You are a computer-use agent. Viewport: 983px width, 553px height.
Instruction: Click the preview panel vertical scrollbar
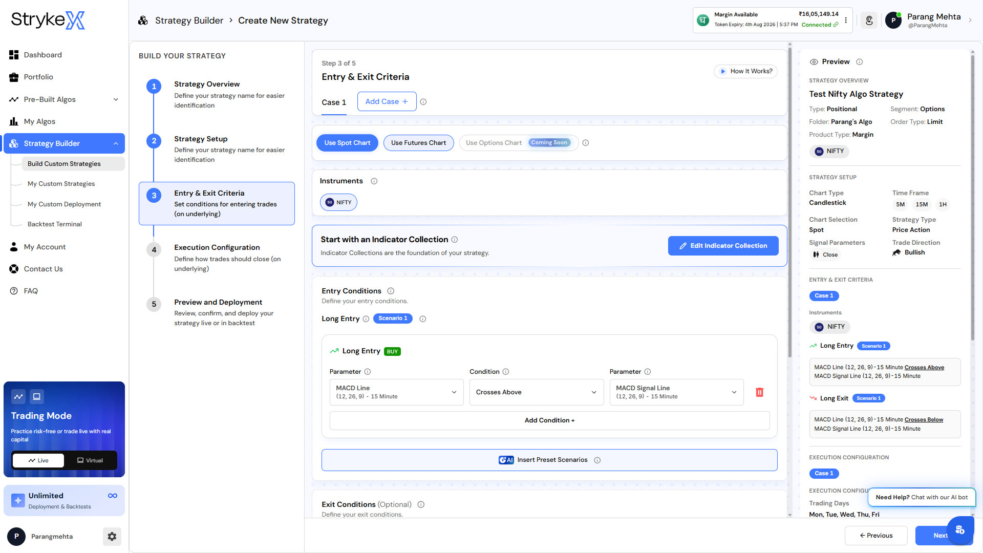[973, 200]
